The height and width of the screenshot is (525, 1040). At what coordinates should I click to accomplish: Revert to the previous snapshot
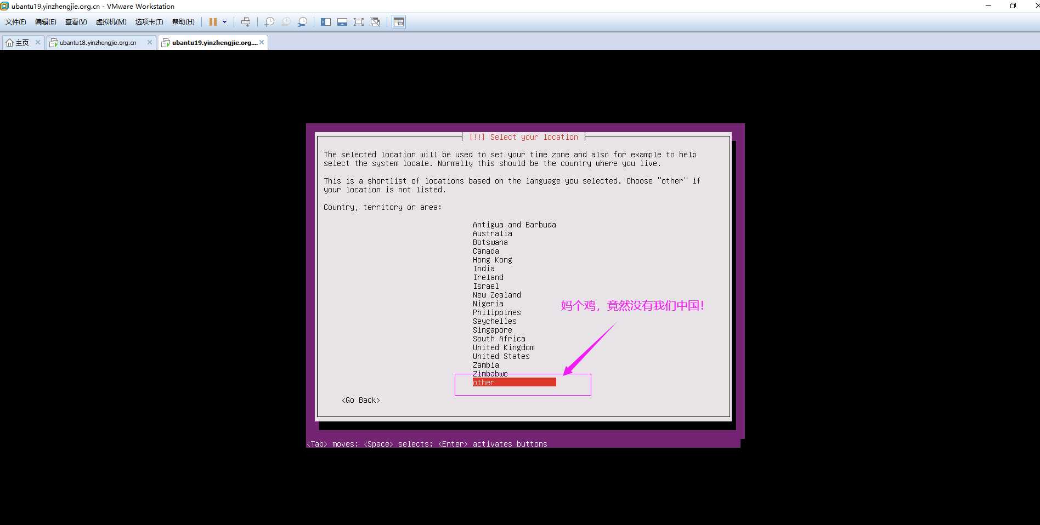click(286, 22)
